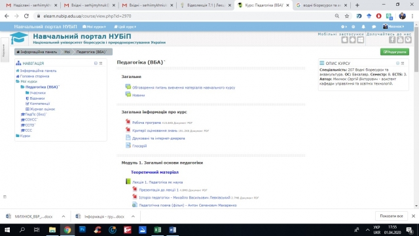This screenshot has height=236, width=419.
Task: Dock the ОПИС КУРСУ block
Action: pos(403,64)
